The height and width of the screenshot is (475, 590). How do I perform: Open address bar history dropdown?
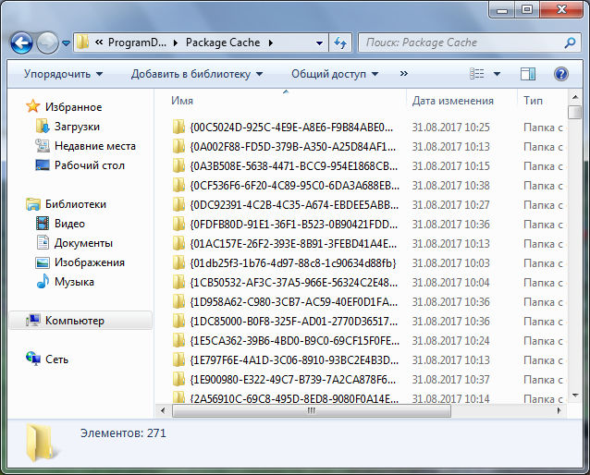tap(319, 43)
